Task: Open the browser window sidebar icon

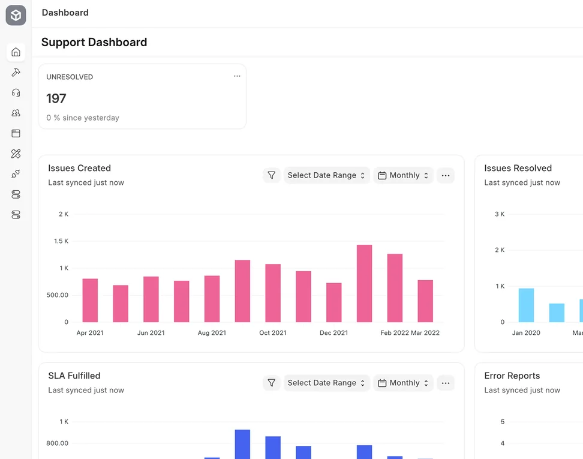Action: point(16,133)
